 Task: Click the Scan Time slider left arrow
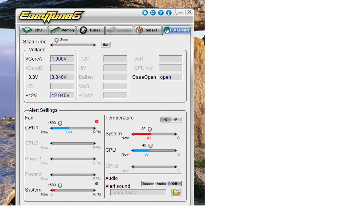click(x=51, y=45)
